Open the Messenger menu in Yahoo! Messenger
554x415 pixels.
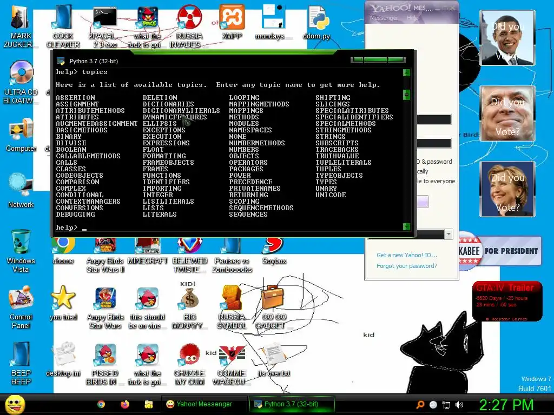pyautogui.click(x=384, y=18)
